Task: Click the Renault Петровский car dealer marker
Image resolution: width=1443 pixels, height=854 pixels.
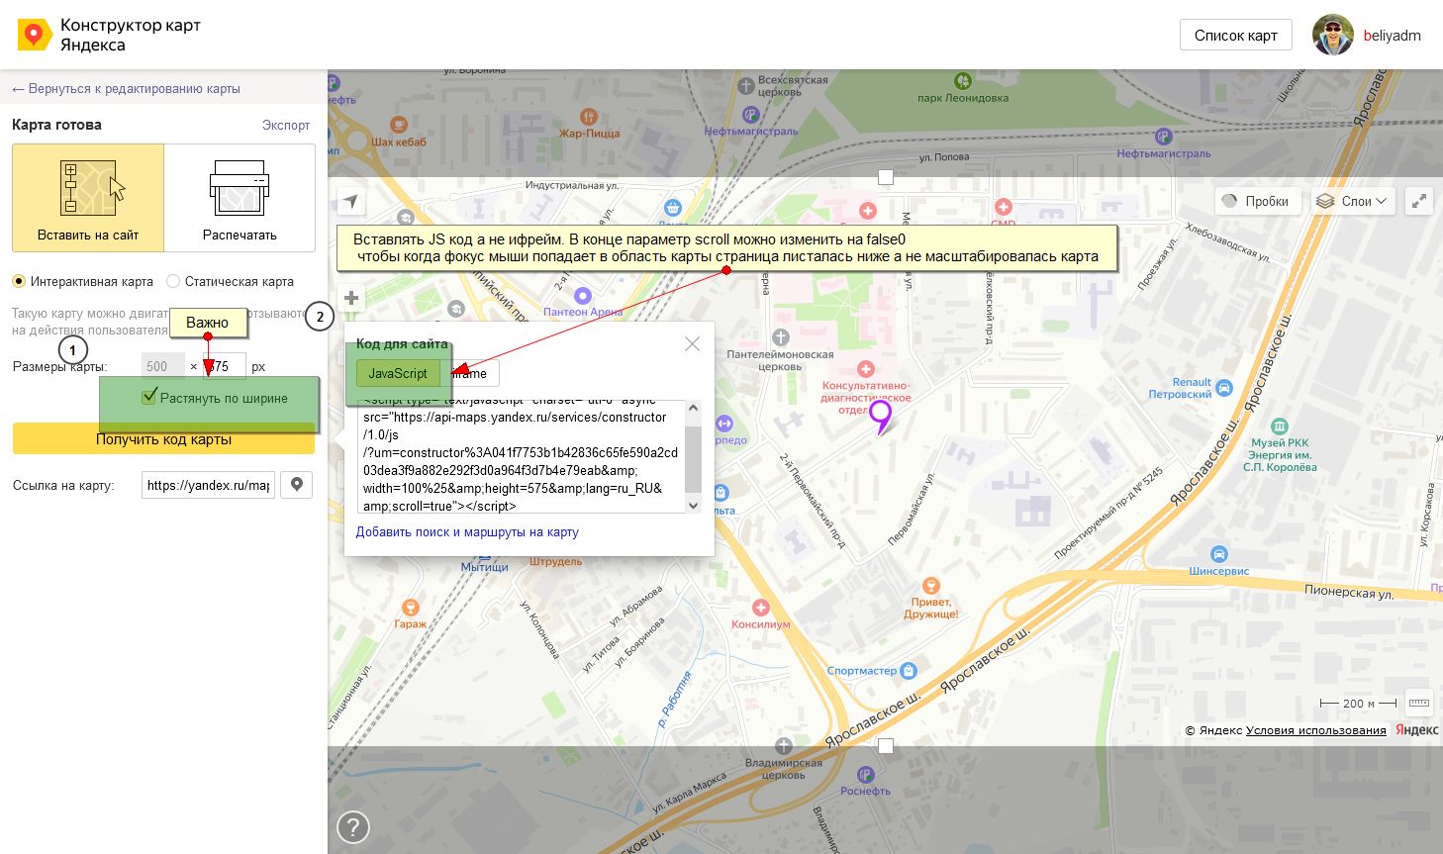Action: [1224, 387]
